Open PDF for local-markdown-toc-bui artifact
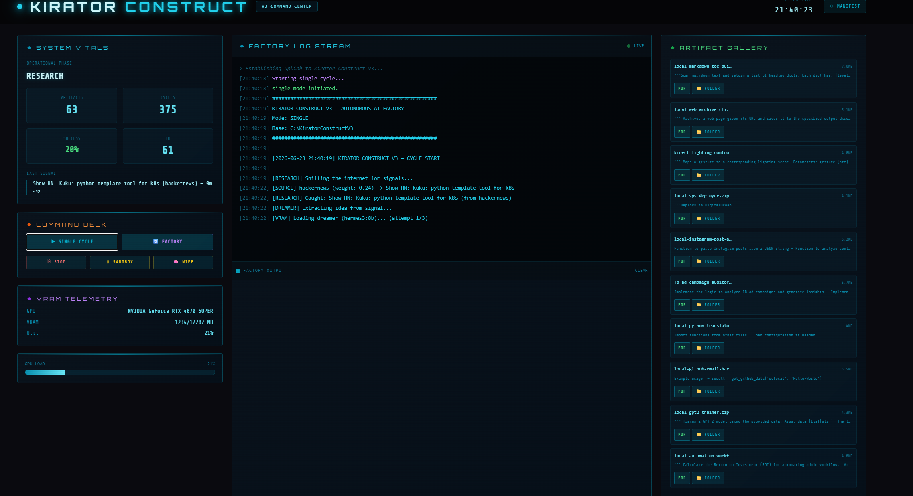 tap(682, 89)
